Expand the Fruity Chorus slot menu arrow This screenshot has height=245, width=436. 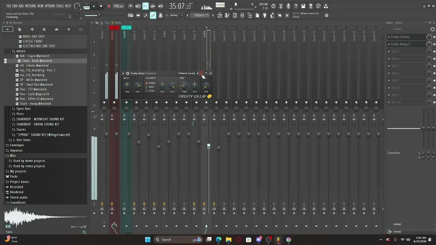[x=389, y=37]
